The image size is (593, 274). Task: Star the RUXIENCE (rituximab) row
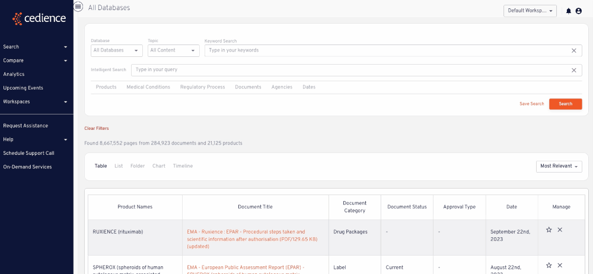[549, 230]
